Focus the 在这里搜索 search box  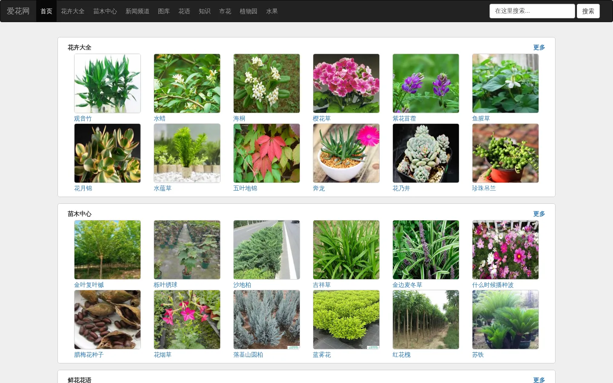coord(532,11)
